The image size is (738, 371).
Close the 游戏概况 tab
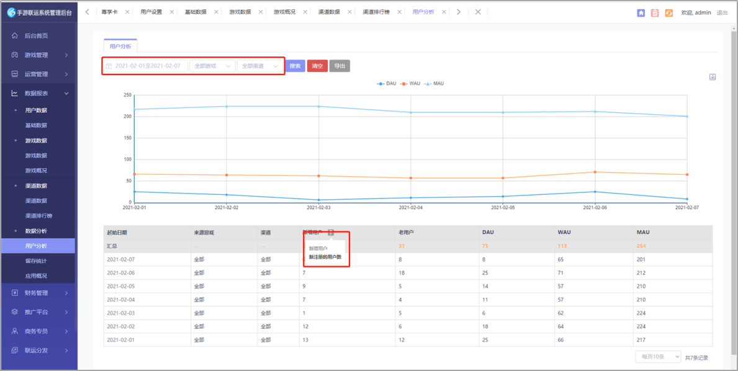[x=305, y=12]
